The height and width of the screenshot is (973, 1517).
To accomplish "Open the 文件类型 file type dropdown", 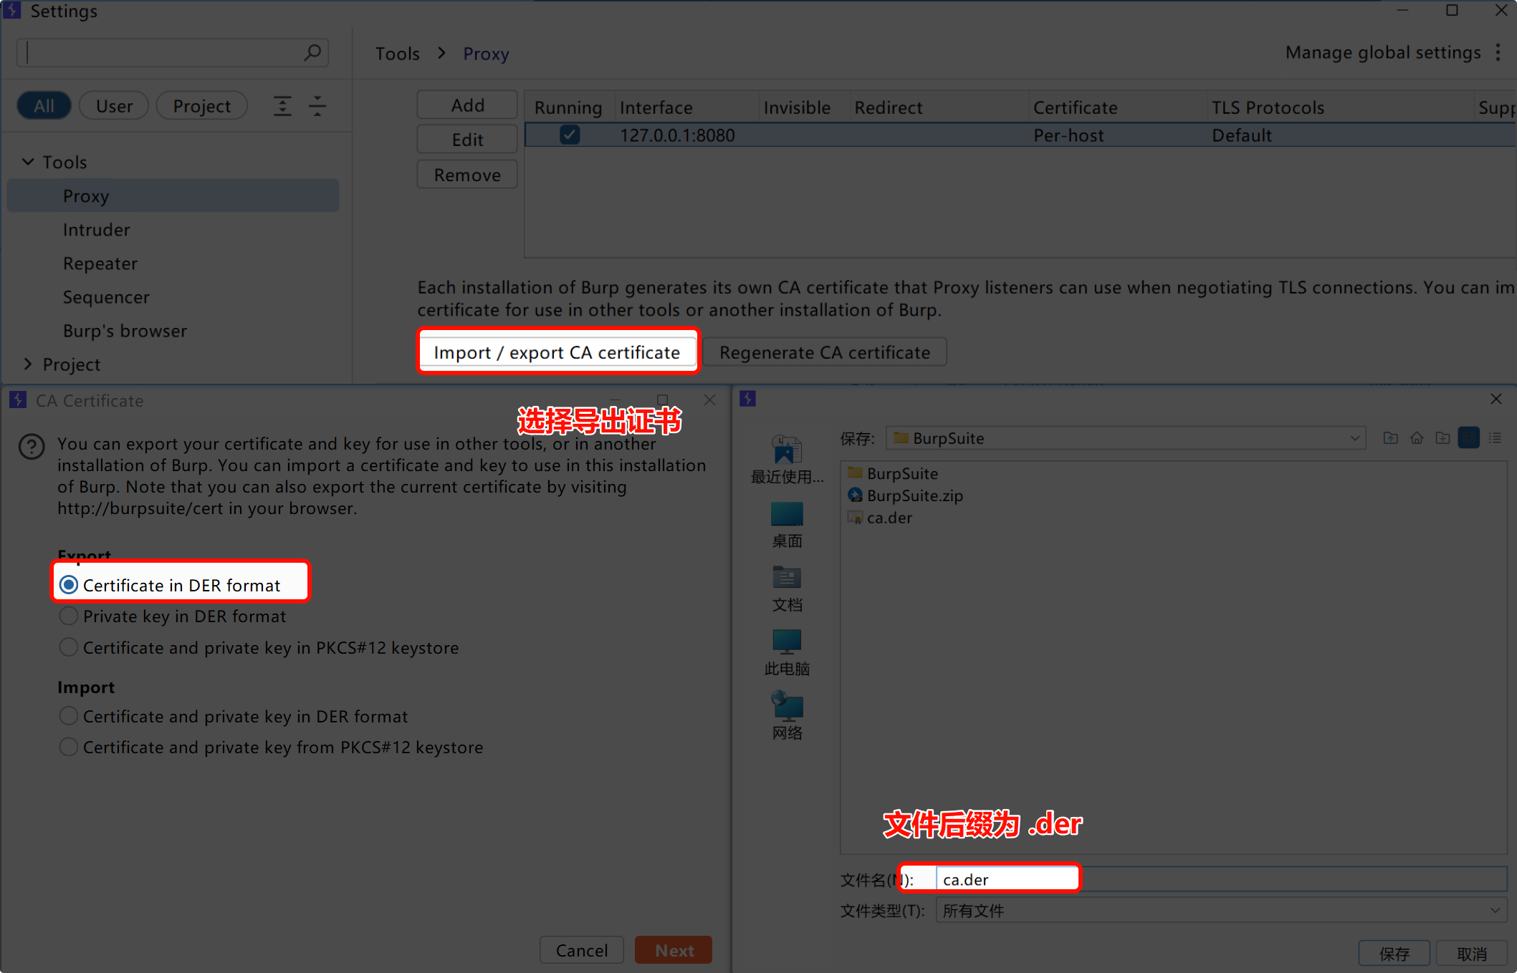I will click(1495, 910).
